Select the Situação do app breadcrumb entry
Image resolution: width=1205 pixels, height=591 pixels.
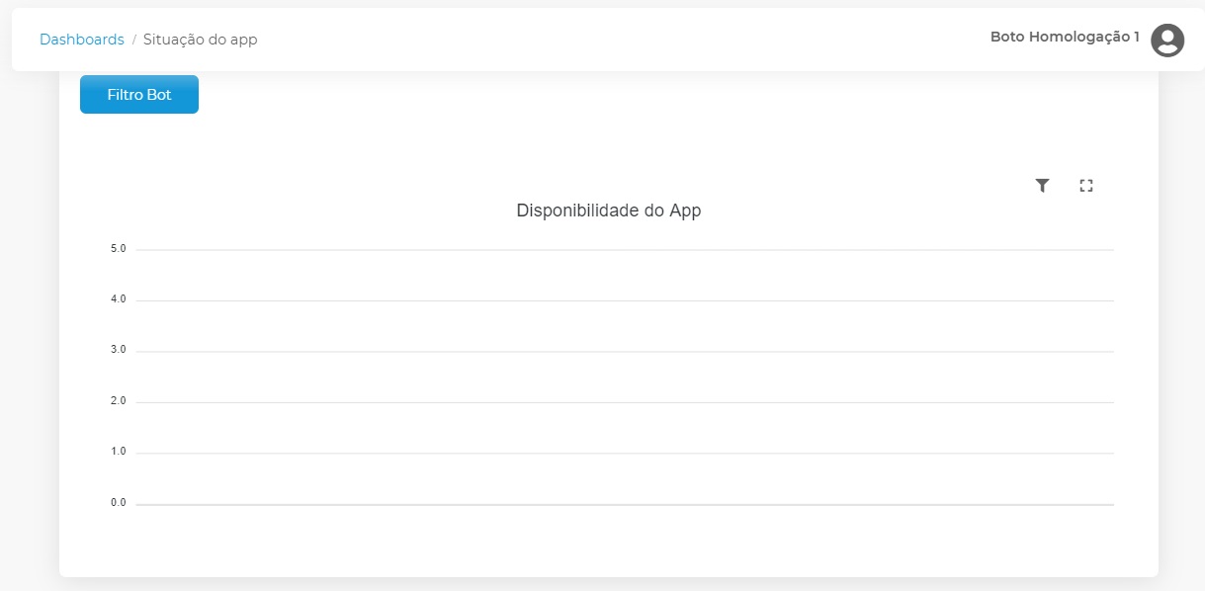(199, 40)
